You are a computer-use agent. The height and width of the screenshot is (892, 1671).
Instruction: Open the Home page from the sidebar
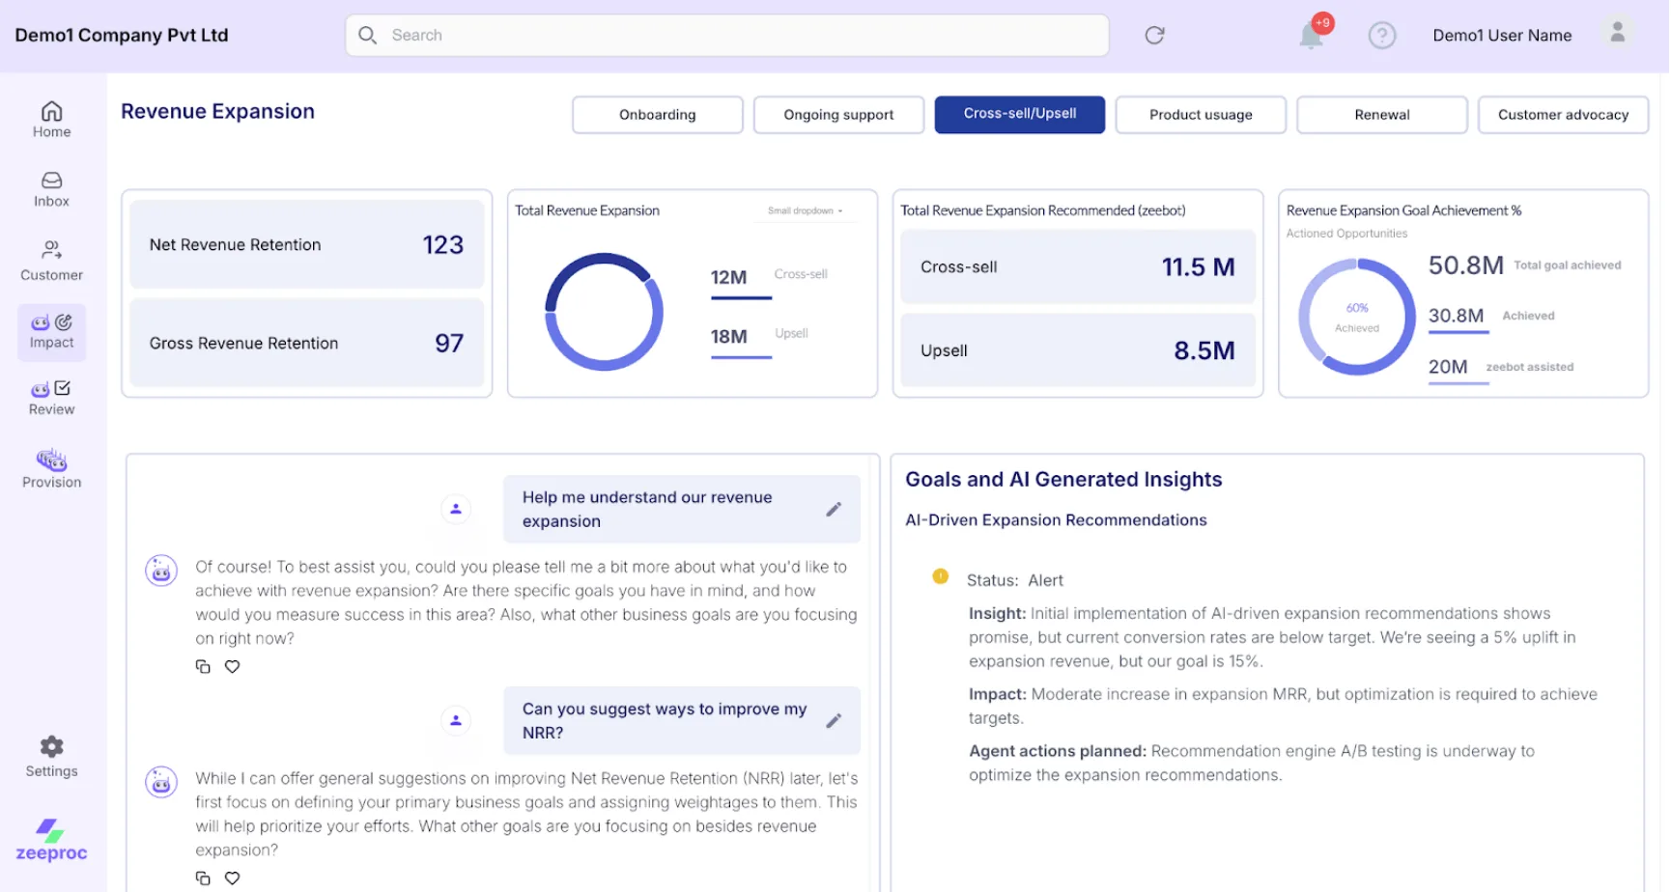pyautogui.click(x=51, y=118)
